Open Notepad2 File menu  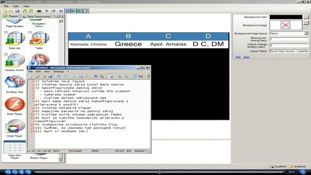[30, 71]
